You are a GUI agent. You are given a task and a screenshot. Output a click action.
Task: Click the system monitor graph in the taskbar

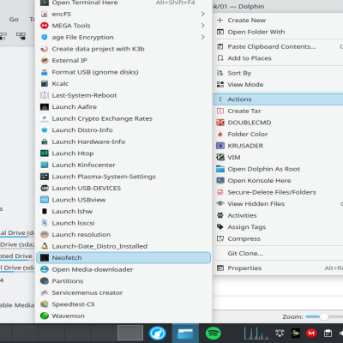(256, 333)
